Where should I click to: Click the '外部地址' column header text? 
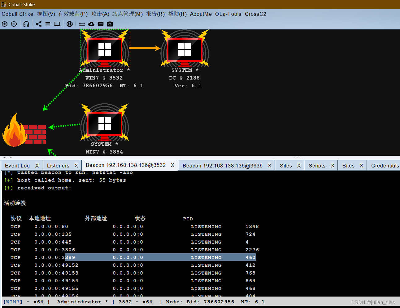tap(96, 219)
